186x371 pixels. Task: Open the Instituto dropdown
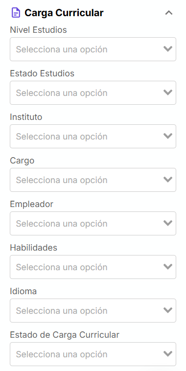[93, 136]
